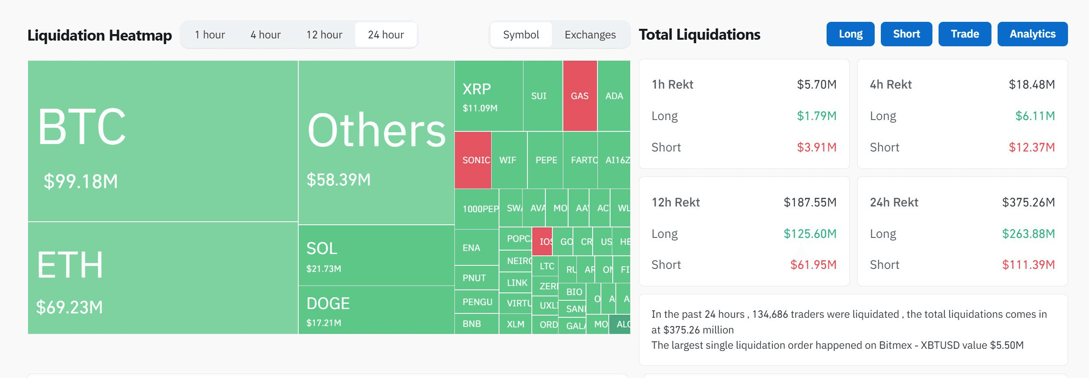Select the VIRTUAL tile
The width and height of the screenshot is (1089, 378).
[x=516, y=303]
